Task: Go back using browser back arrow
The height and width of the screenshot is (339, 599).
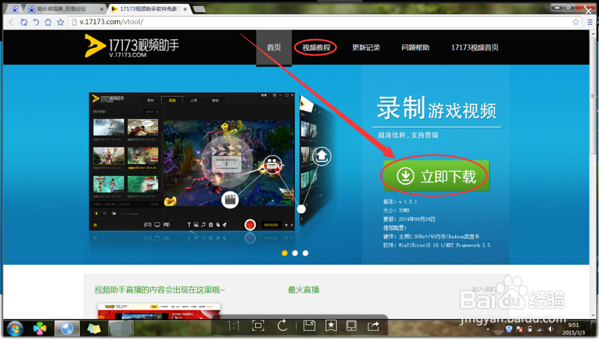Action: (11, 22)
